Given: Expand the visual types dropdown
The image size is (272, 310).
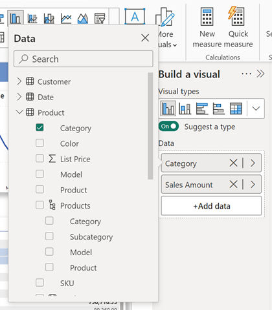Looking at the screenshot, I should click(x=256, y=108).
